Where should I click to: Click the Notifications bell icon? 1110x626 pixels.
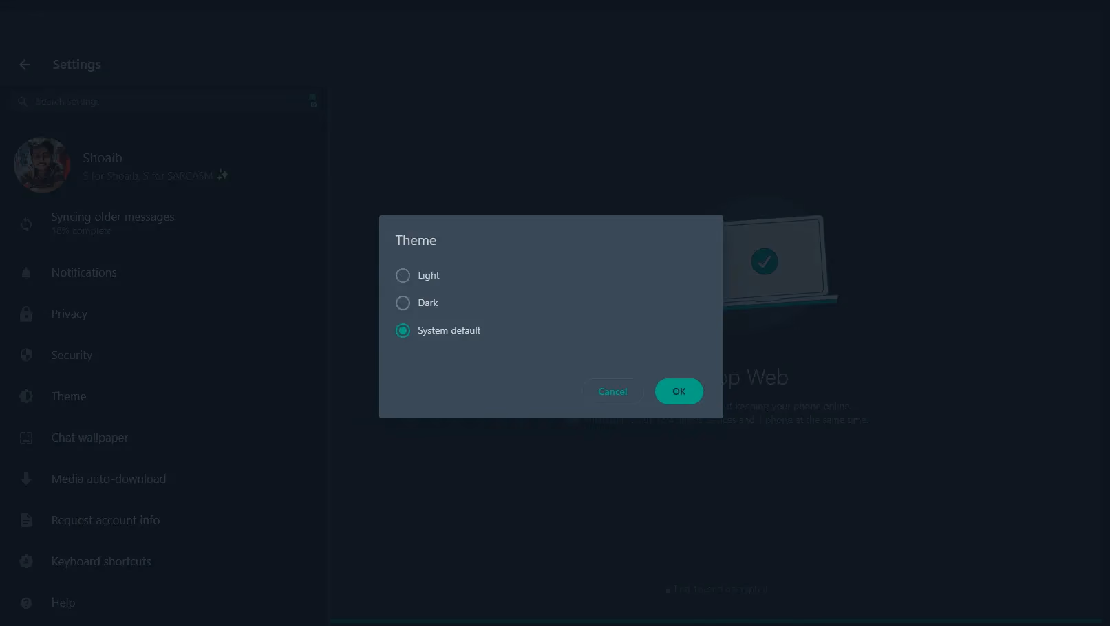tap(26, 273)
